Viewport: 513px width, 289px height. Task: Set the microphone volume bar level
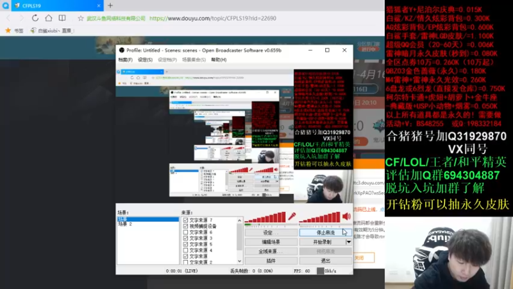click(x=265, y=217)
